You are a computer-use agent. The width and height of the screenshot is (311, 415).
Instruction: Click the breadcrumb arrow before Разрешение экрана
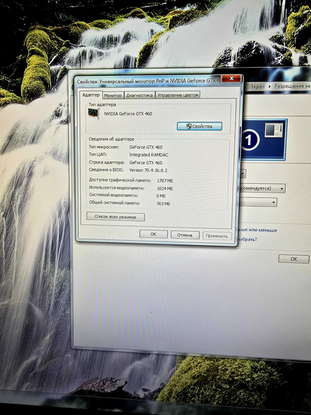(x=270, y=86)
